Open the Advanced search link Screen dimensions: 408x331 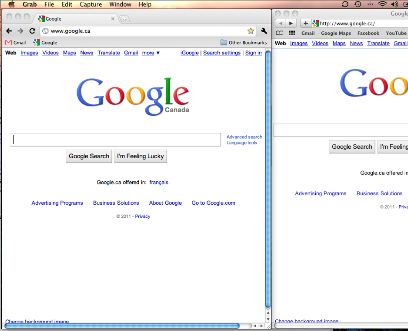point(244,137)
